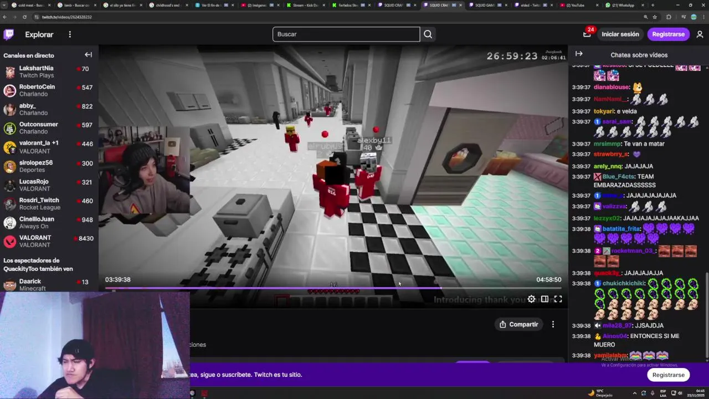The height and width of the screenshot is (399, 709).
Task: Open the three-dot menu beside Explorar
Action: click(70, 34)
